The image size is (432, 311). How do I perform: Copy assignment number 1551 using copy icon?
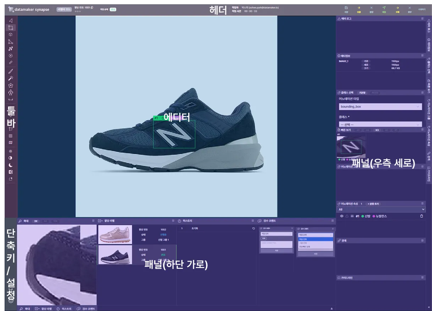click(x=92, y=7)
